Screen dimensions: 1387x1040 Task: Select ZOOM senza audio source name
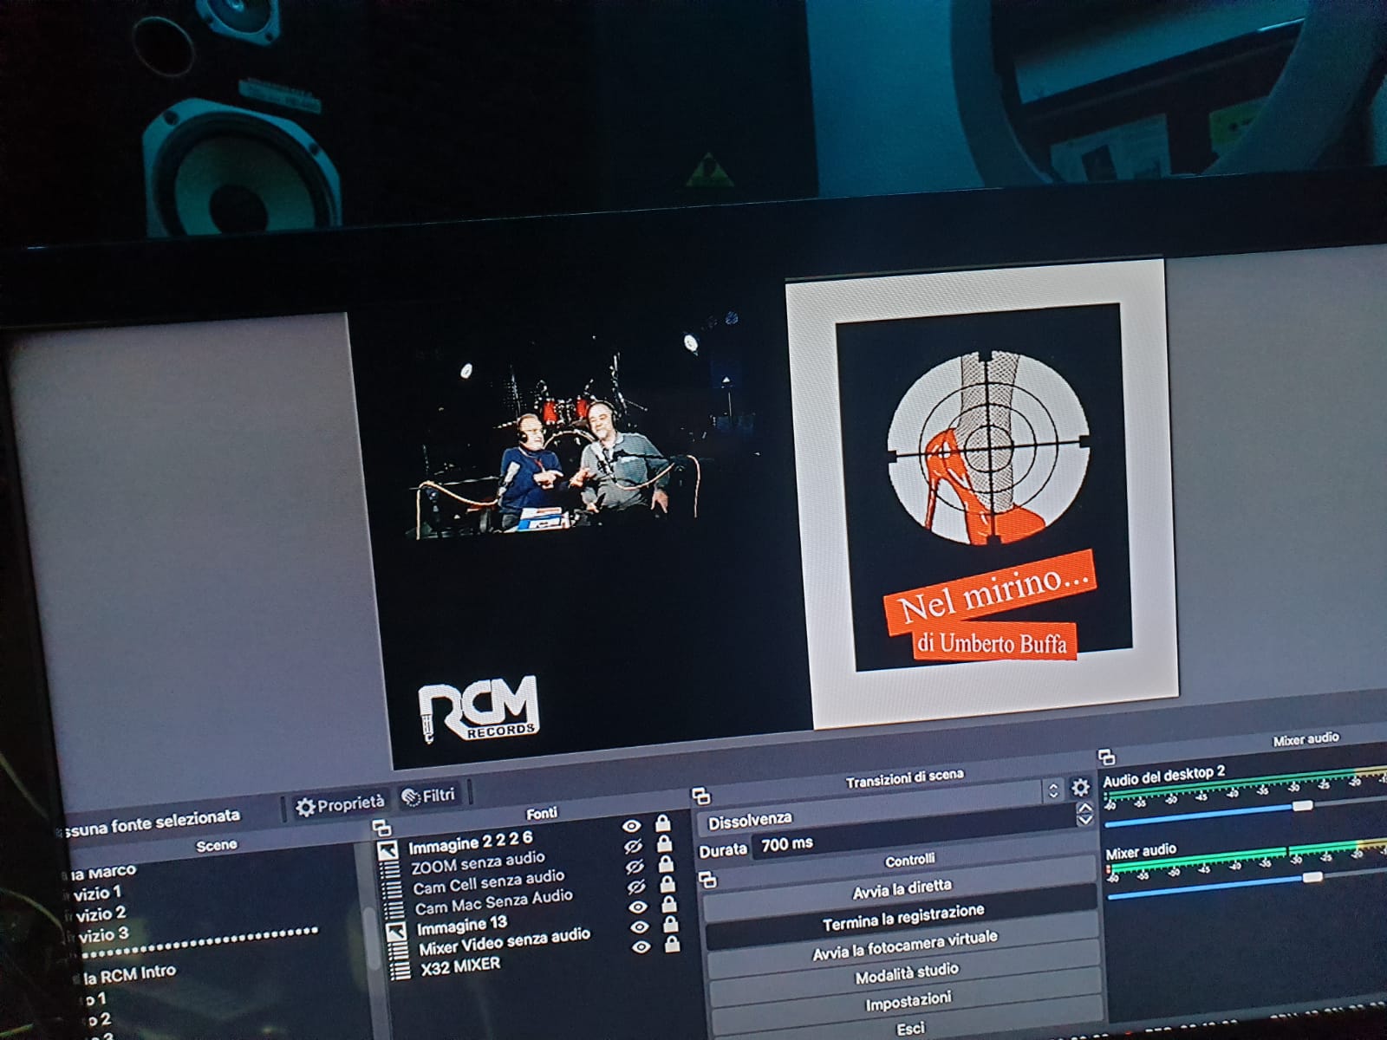point(478,863)
